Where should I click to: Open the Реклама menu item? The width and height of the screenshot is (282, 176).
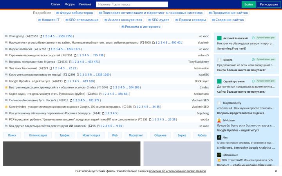(x=85, y=4)
